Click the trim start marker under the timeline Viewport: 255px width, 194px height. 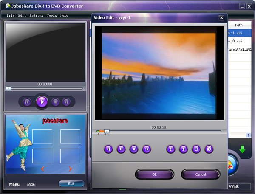point(99,134)
